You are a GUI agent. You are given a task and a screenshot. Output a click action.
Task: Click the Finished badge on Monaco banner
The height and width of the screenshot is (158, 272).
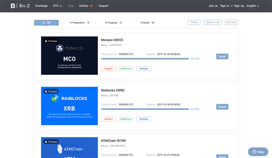click(51, 41)
